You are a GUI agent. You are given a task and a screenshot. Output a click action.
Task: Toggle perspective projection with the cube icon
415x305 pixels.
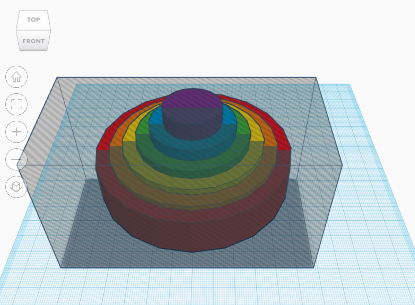(16, 187)
